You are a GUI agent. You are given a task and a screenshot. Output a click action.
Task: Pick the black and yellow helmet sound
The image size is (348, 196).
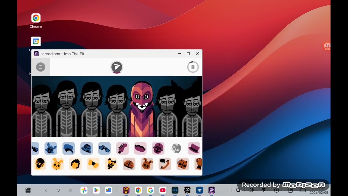[x=40, y=164]
